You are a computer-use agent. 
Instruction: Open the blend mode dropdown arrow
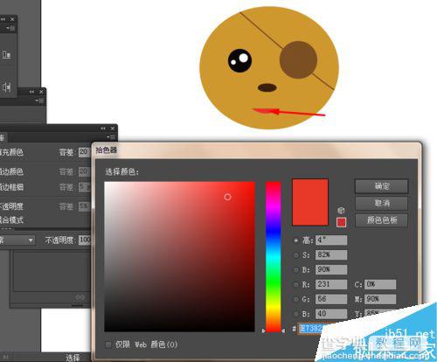(31, 240)
